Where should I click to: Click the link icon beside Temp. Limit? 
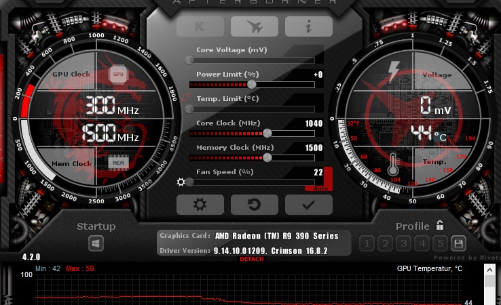(x=185, y=98)
